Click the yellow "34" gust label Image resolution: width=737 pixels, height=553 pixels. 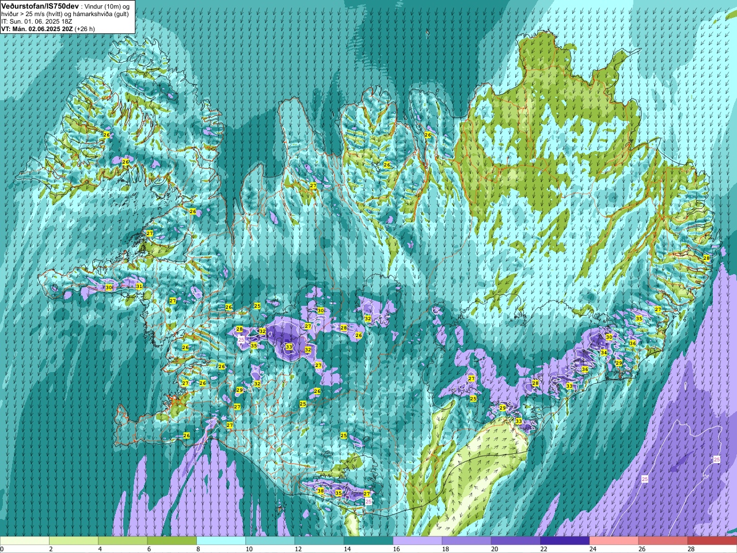point(603,352)
